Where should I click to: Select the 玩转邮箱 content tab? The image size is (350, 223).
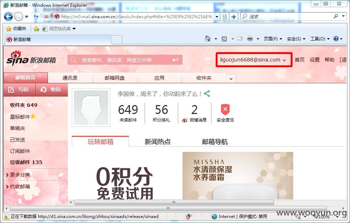[100, 142]
